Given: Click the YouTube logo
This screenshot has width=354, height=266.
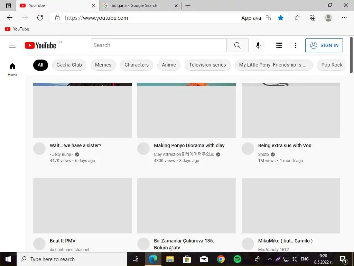Looking at the screenshot, I should coord(40,45).
